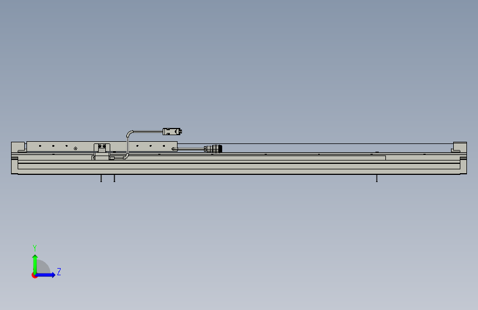478x310 pixels.
Task: Select the rectangular cable plug connector above carriage
Action: point(172,131)
